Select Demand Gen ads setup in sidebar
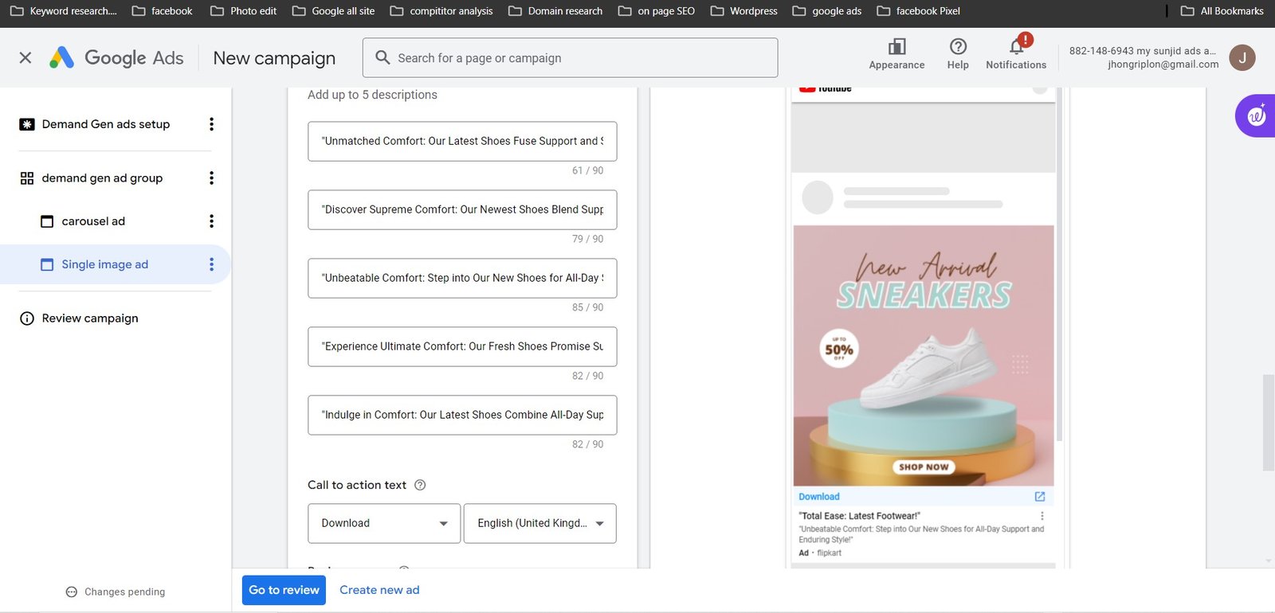This screenshot has width=1275, height=613. (106, 124)
